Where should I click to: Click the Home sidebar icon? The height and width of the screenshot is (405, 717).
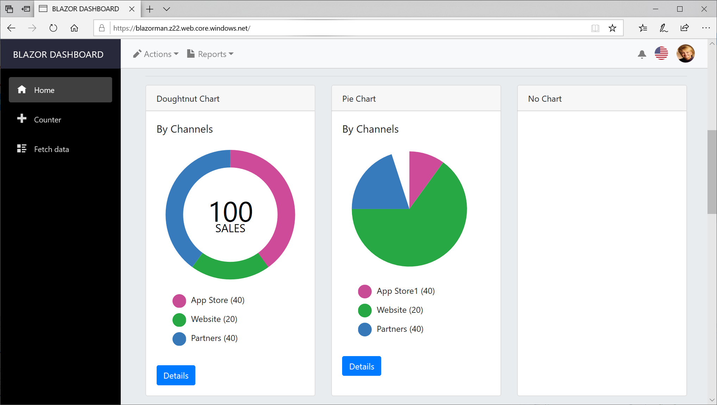(23, 90)
